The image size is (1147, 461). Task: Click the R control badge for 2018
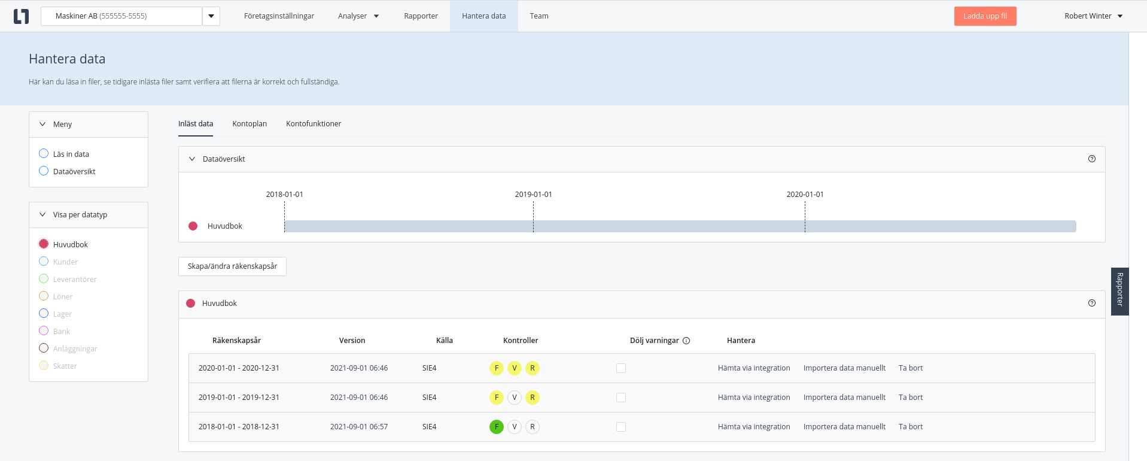(532, 427)
